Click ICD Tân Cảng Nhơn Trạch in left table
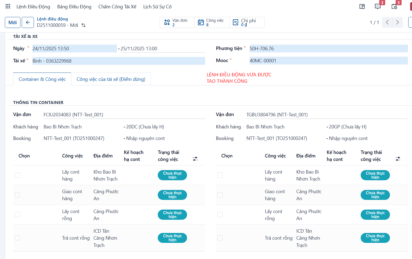The height and width of the screenshot is (259, 412). [105, 238]
